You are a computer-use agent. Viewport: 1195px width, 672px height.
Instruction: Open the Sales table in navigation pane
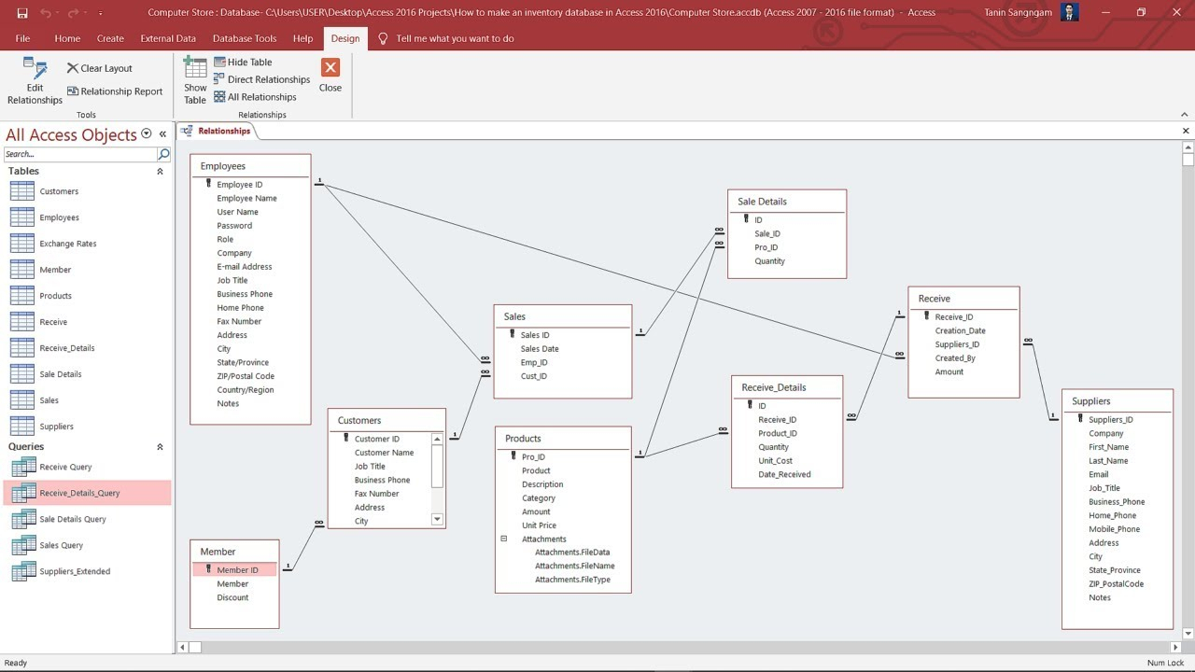(x=49, y=400)
